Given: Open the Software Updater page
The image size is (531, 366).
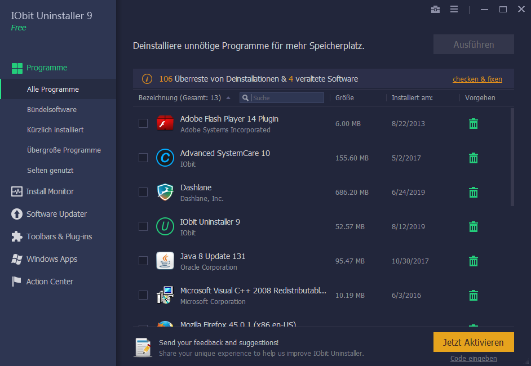Looking at the screenshot, I should coord(56,214).
